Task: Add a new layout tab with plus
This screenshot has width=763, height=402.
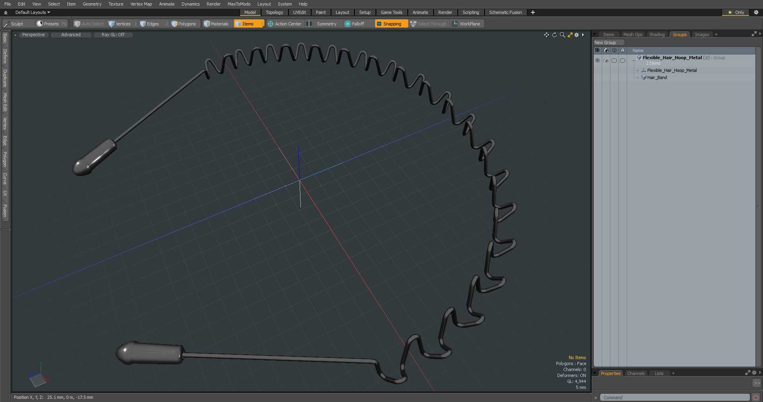Action: point(533,12)
